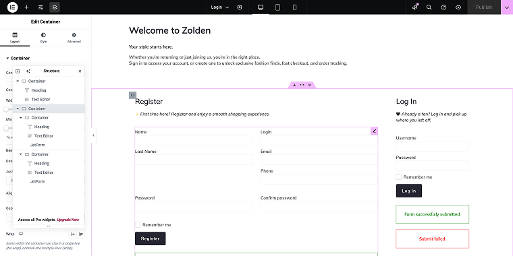The image size is (513, 256).
Task: Click the Confirm password field
Action: click(x=319, y=206)
